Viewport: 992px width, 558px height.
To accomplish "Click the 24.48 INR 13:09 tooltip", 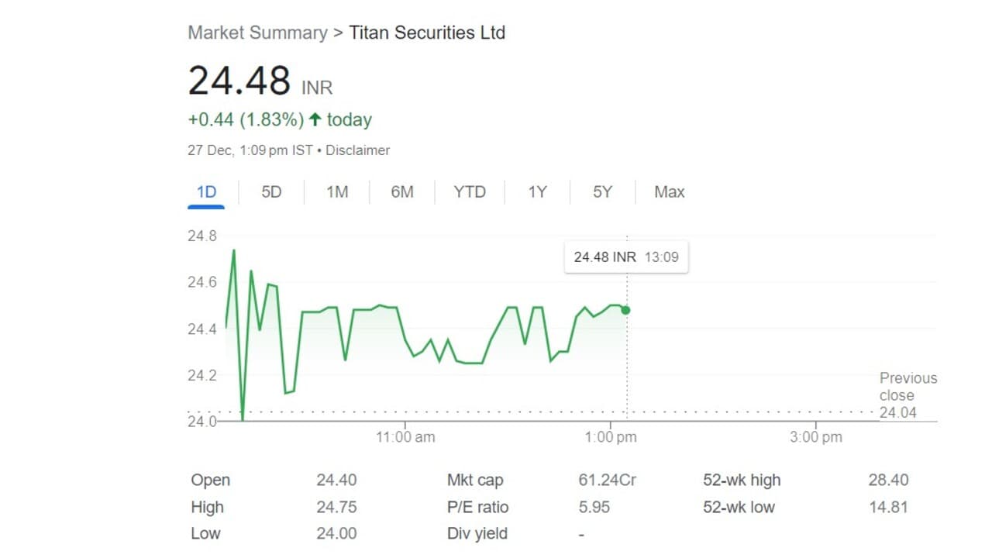I will pyautogui.click(x=625, y=257).
